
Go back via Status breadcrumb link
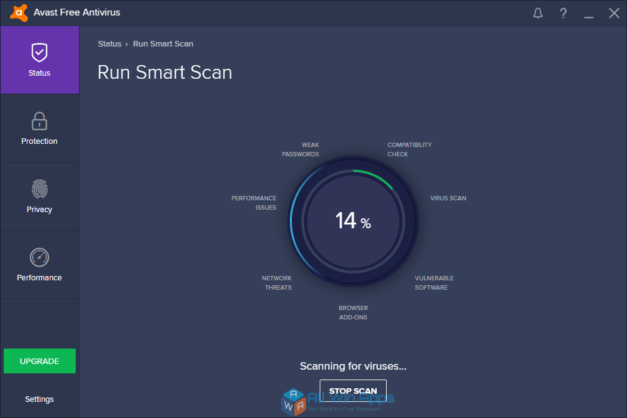(109, 44)
